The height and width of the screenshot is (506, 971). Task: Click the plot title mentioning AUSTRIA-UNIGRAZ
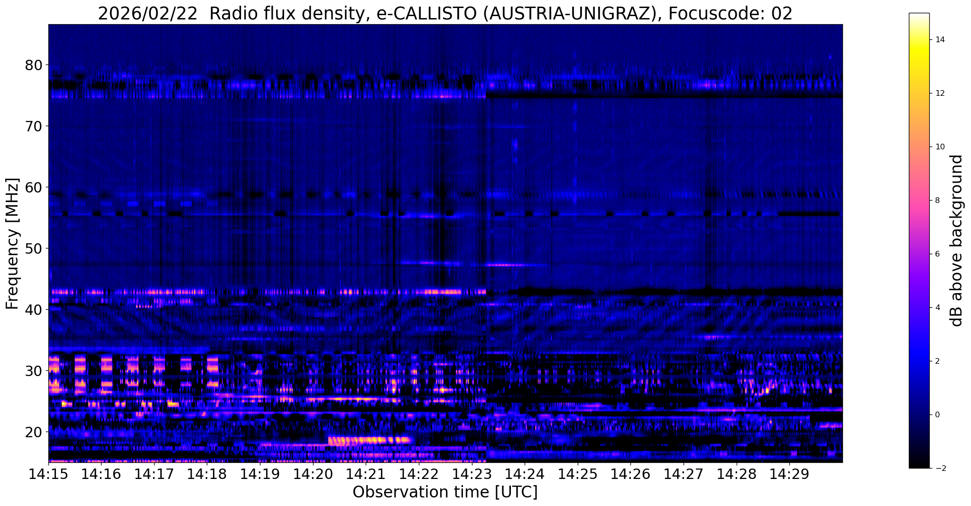[x=445, y=13]
